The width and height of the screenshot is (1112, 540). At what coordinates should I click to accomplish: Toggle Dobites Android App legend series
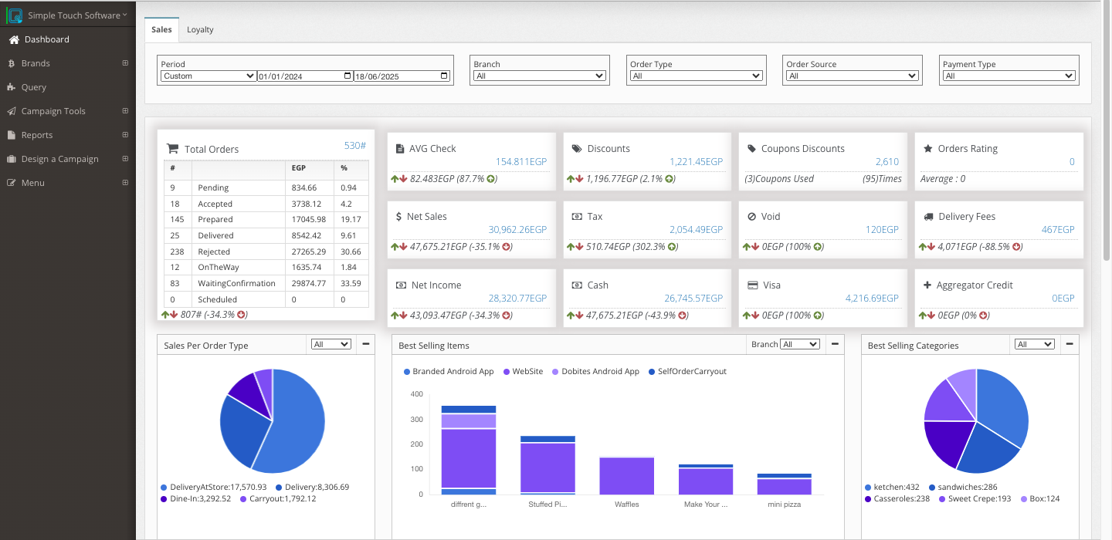595,371
